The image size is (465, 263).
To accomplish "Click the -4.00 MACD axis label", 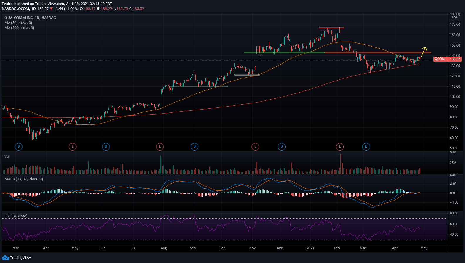I will coord(454,202).
